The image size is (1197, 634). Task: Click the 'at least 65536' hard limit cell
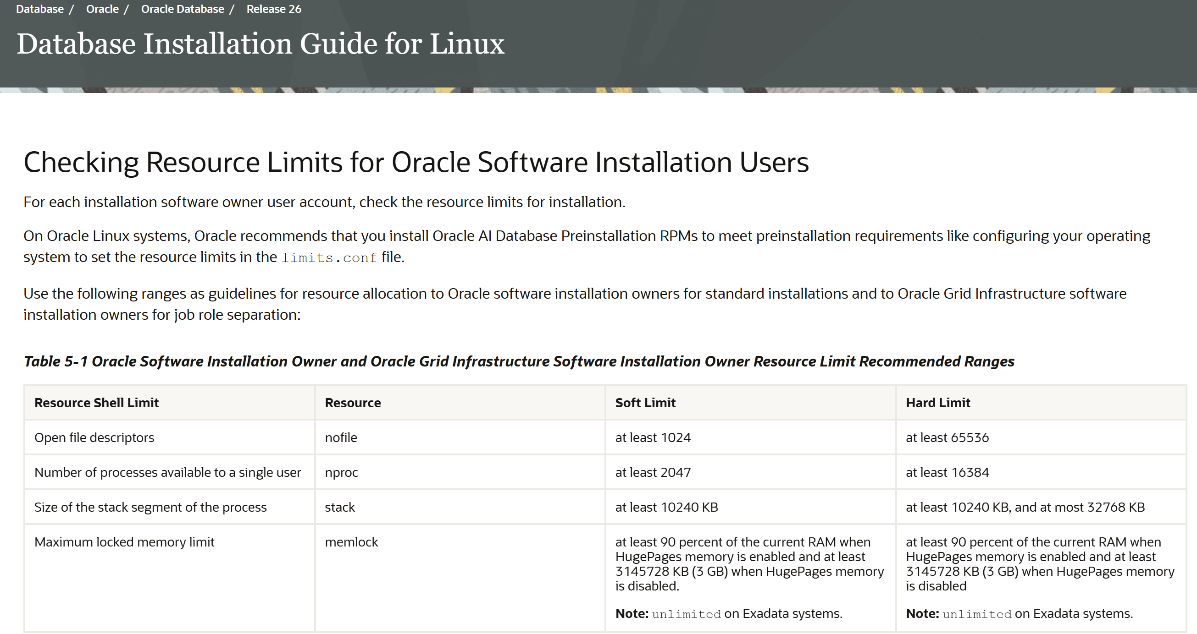click(x=947, y=437)
